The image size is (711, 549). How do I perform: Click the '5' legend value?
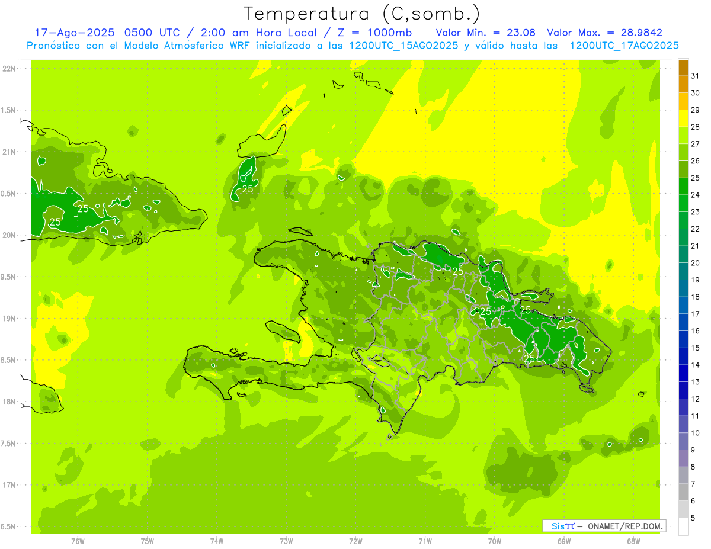click(x=693, y=518)
